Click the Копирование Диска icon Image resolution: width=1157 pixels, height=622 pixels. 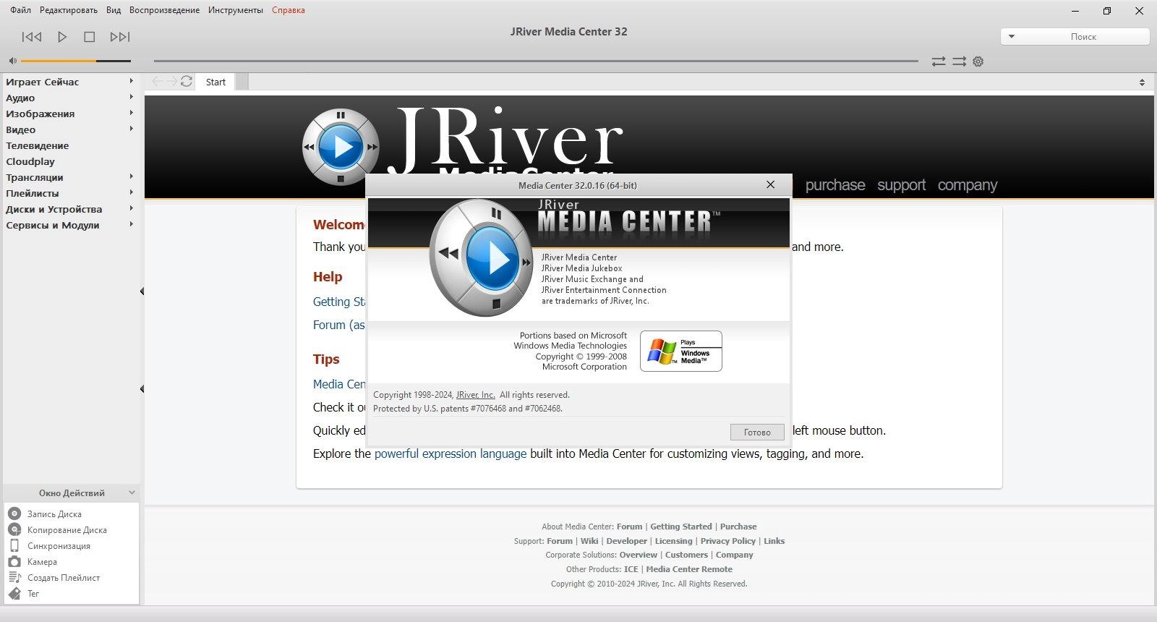[x=14, y=529]
